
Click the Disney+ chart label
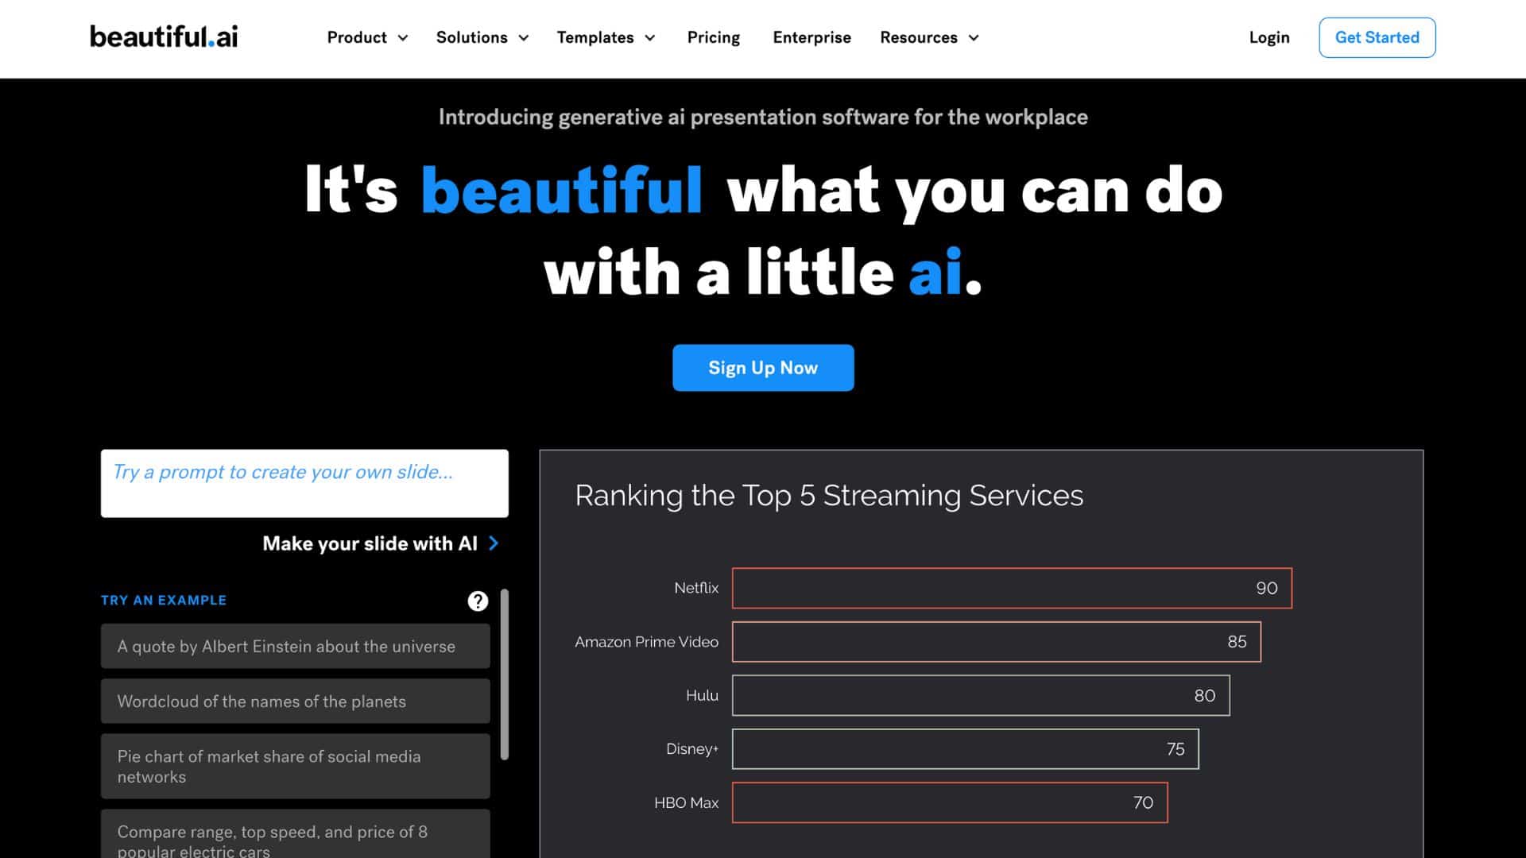point(692,749)
